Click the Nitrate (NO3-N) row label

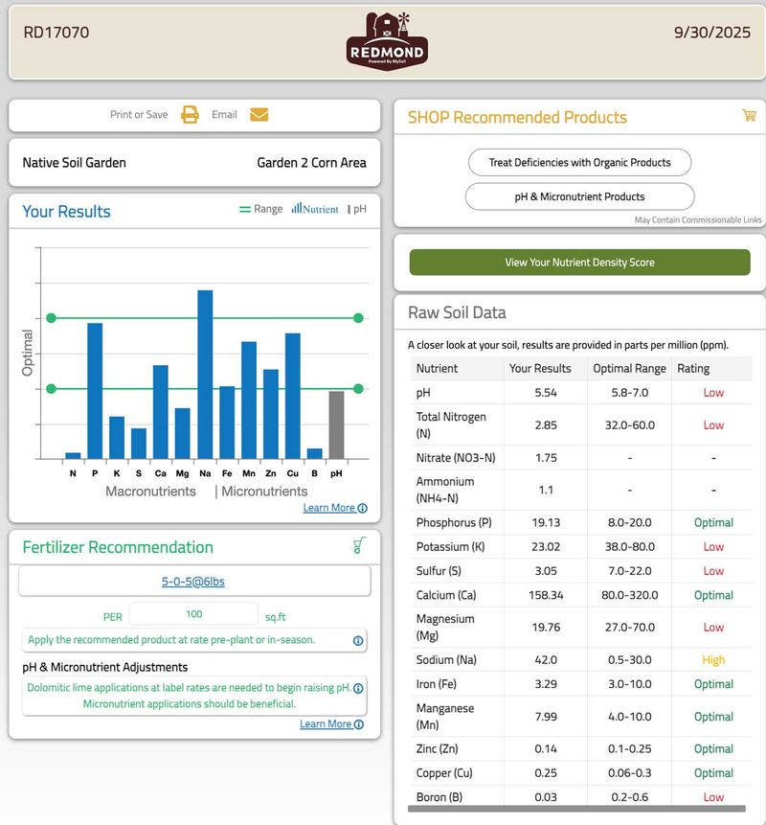click(455, 458)
